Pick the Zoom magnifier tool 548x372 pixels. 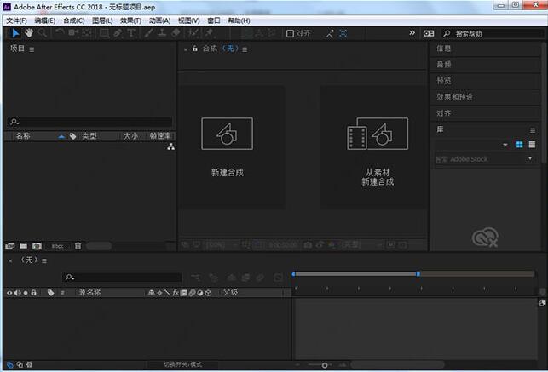[42, 32]
